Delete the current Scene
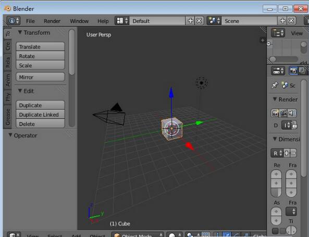 click(291, 21)
